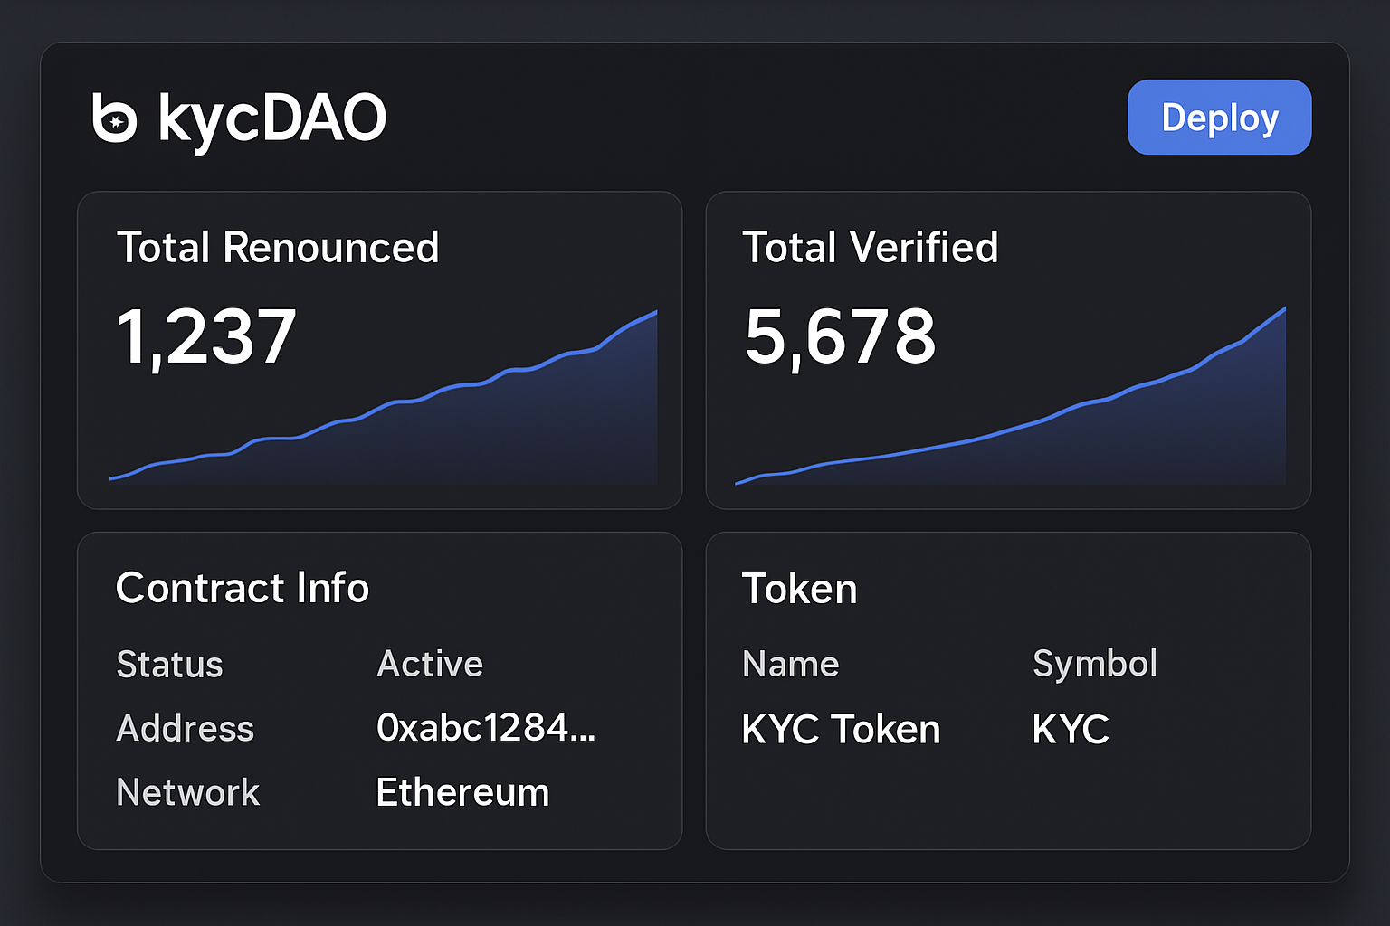The image size is (1390, 926).
Task: Click the kycDAO brand name text
Action: click(x=272, y=118)
